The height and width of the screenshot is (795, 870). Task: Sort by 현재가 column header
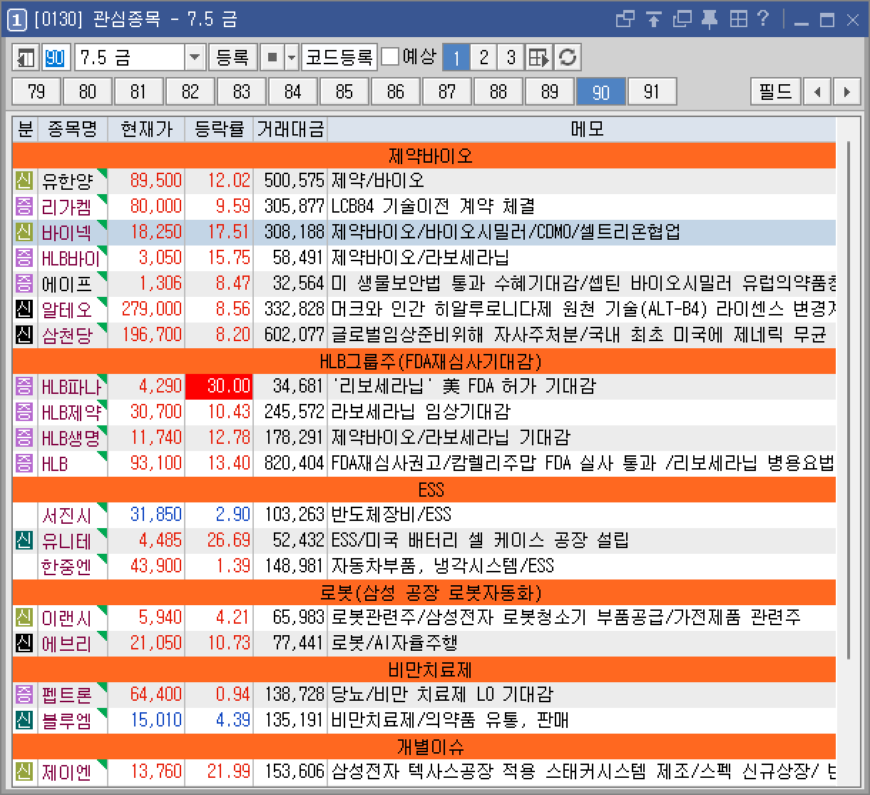tap(146, 129)
